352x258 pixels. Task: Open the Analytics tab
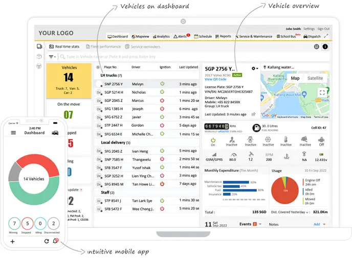pos(161,37)
